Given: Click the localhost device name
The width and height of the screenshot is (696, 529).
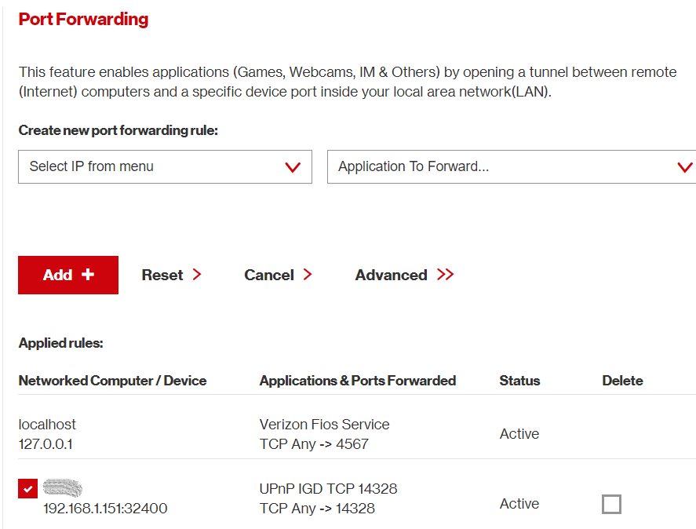Looking at the screenshot, I should coord(47,424).
